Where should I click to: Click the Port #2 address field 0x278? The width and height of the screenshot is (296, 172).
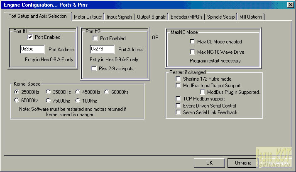pos(102,49)
